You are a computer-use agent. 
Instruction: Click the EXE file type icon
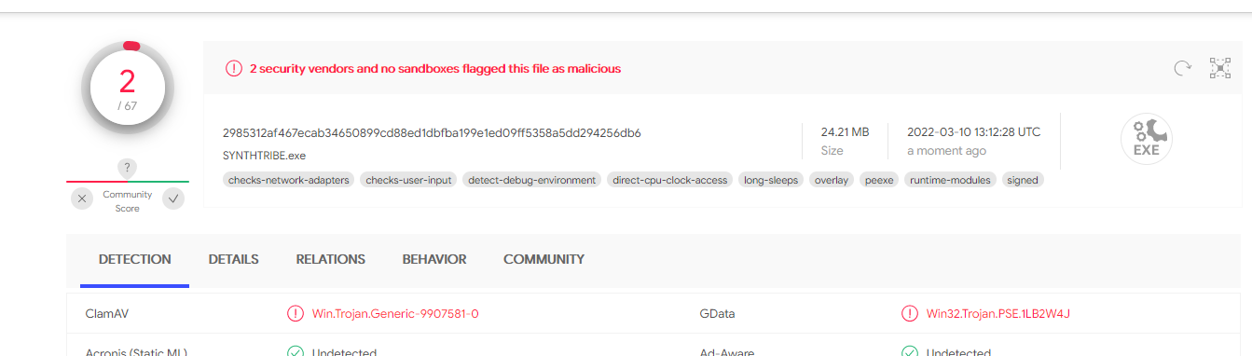pos(1146,140)
